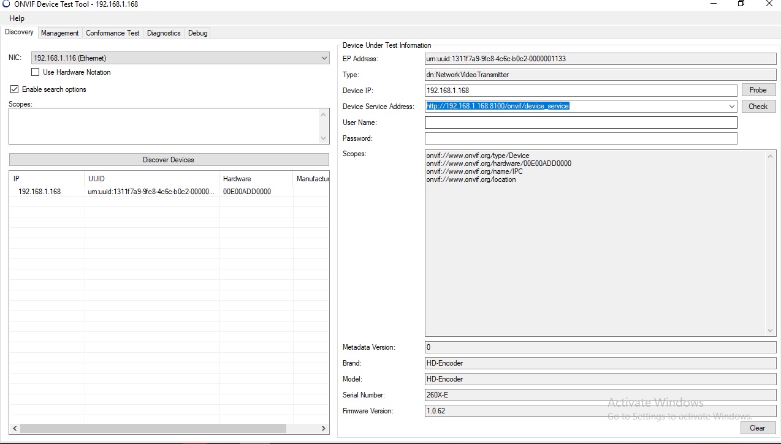Select the 192.168.1.168 device row

coord(169,192)
